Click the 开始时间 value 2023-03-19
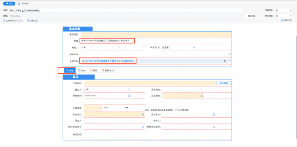The width and height of the screenshot is (297, 147). tap(90, 96)
